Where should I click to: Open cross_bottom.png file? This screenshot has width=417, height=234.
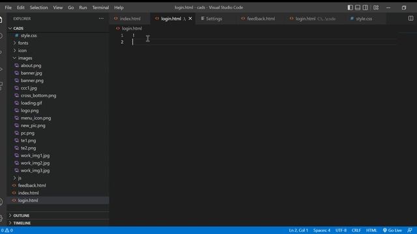38,96
